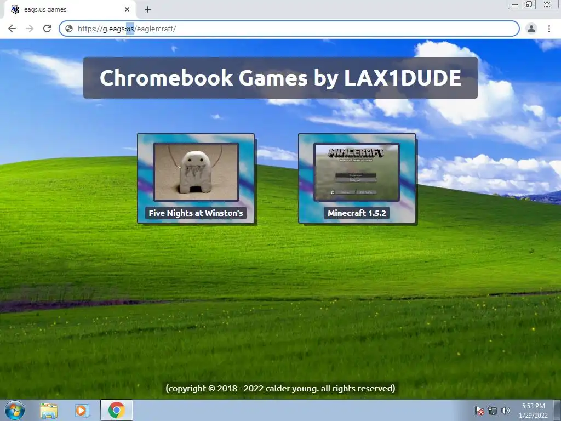Open a new tab with plus button
This screenshot has height=421, width=561.
coord(148,9)
